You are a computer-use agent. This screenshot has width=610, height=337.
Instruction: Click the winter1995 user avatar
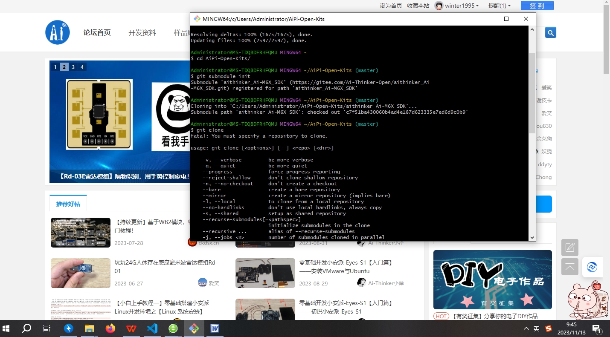439,6
